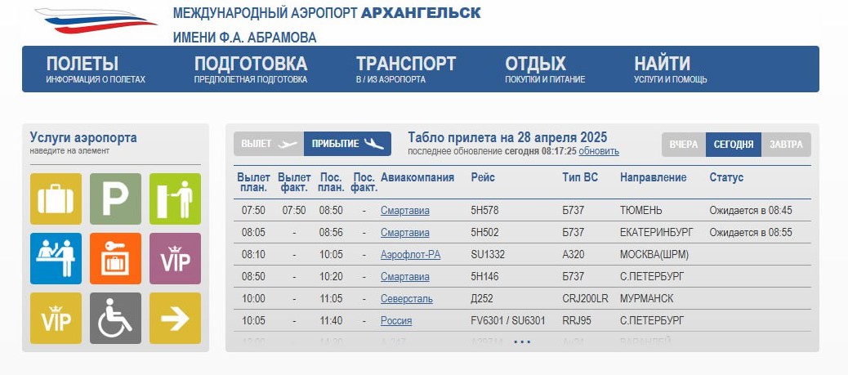Open the orange luggage storage key icon

click(115, 259)
